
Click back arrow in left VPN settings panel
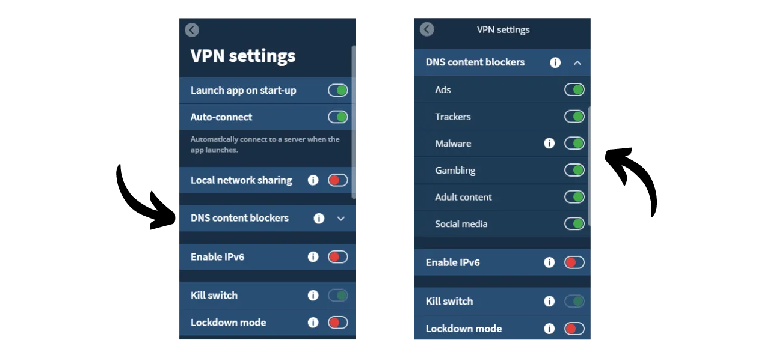192,30
